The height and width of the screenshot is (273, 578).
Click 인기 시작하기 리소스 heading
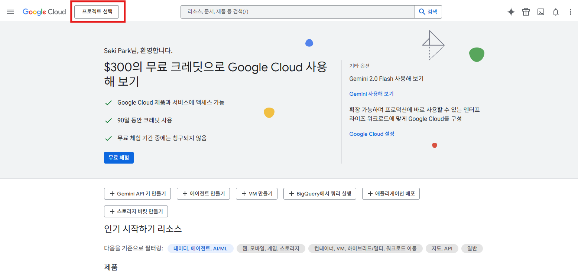point(143,228)
